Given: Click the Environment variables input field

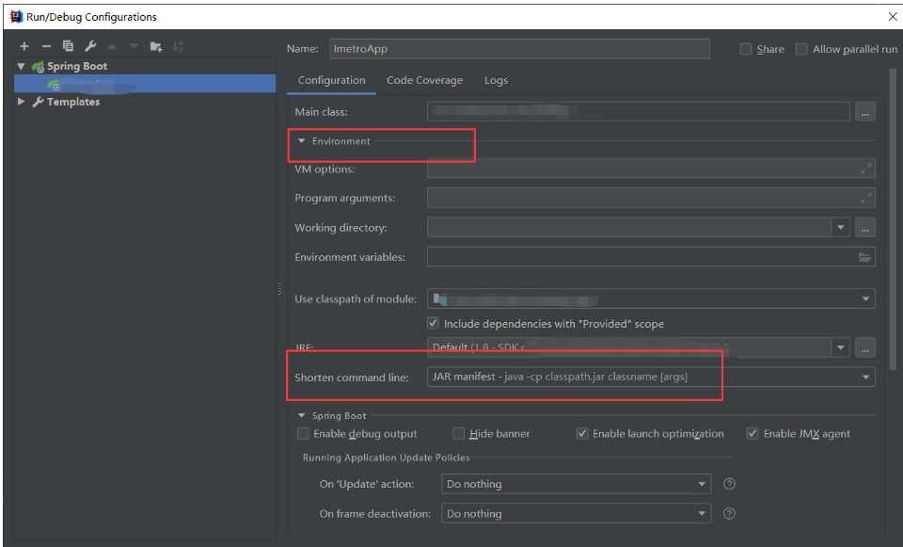Looking at the screenshot, I should [x=651, y=256].
